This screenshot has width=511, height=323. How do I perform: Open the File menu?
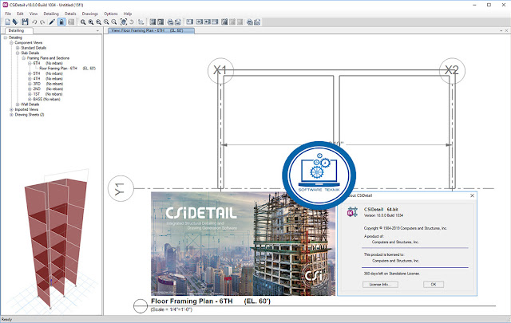coord(8,14)
